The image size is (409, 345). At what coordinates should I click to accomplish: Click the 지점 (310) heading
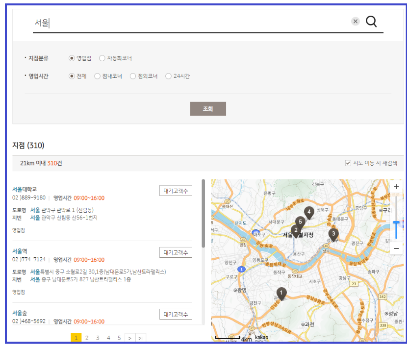28,145
